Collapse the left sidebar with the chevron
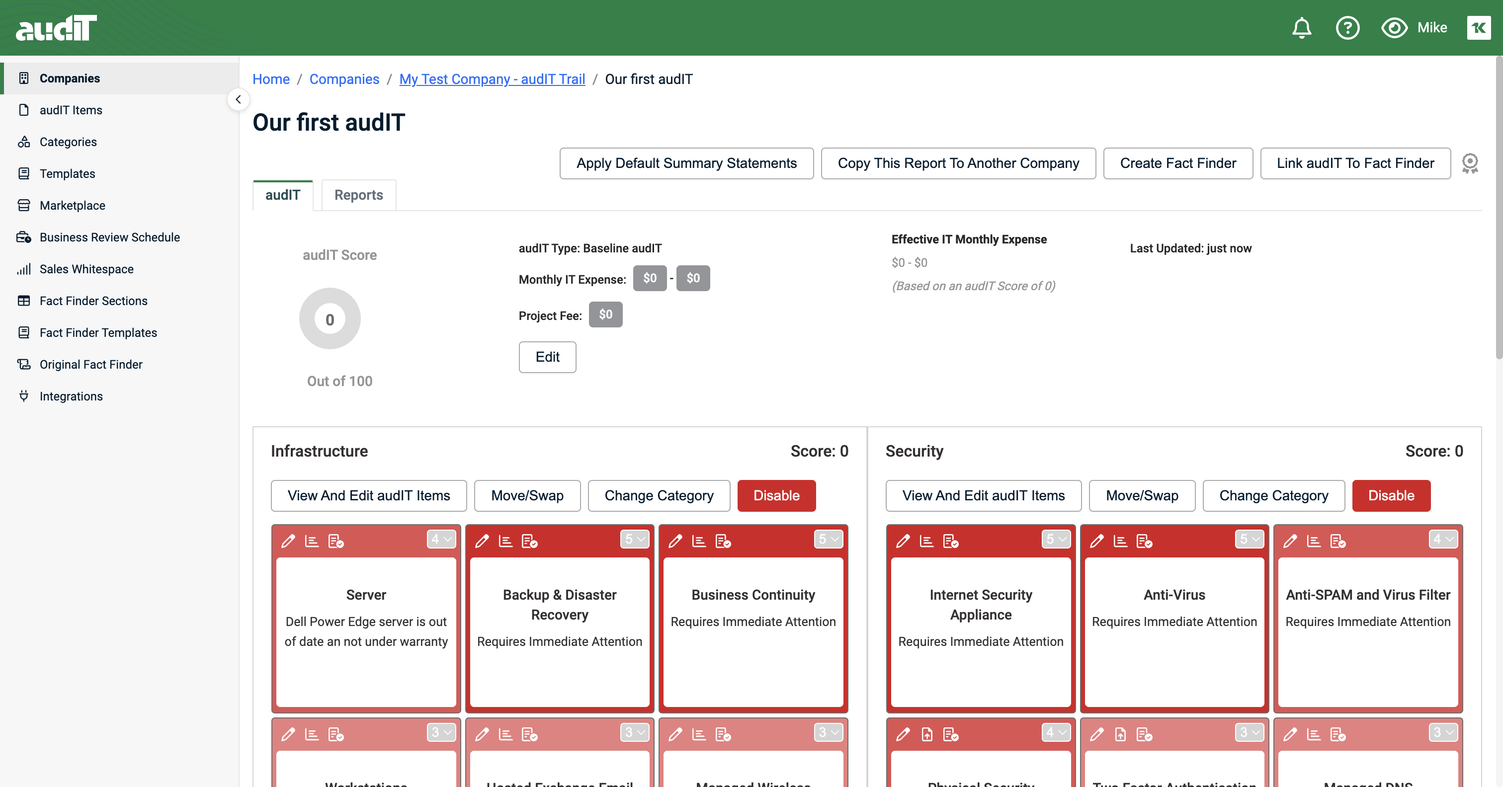1503x787 pixels. tap(238, 99)
